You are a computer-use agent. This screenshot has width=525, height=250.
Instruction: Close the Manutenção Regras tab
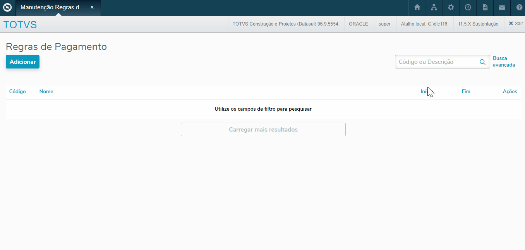(92, 7)
